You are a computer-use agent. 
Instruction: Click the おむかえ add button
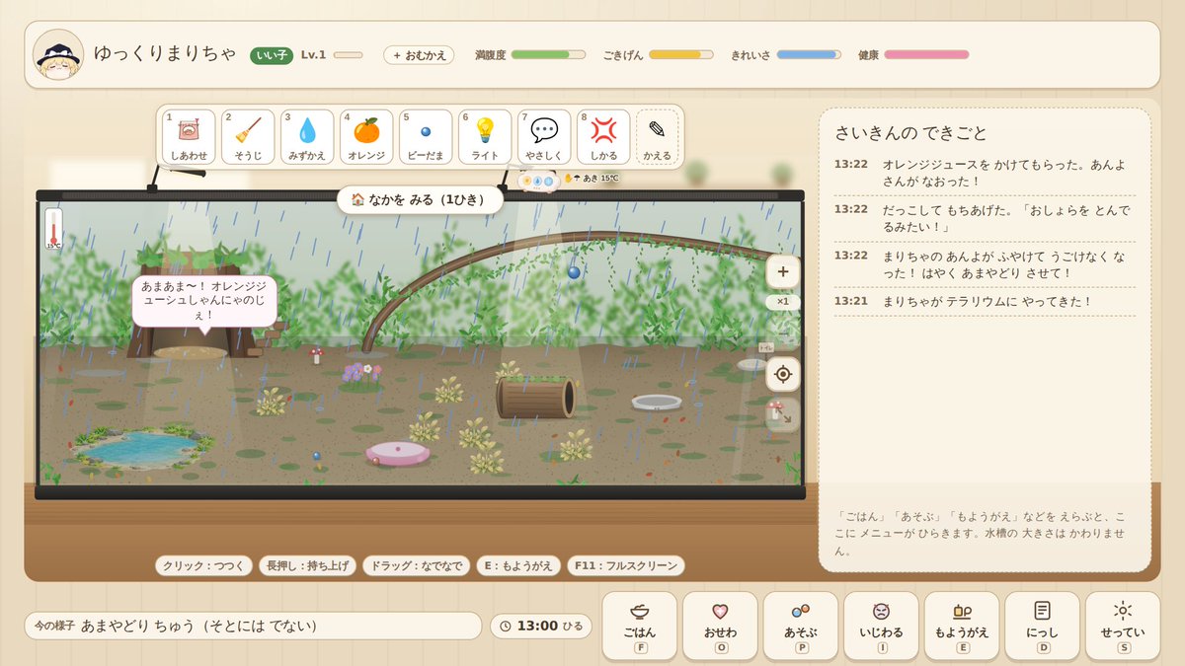(x=419, y=55)
